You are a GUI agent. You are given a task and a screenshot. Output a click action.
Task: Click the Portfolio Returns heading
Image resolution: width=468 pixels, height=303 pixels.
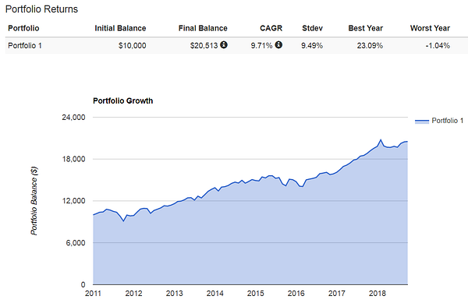(42, 9)
